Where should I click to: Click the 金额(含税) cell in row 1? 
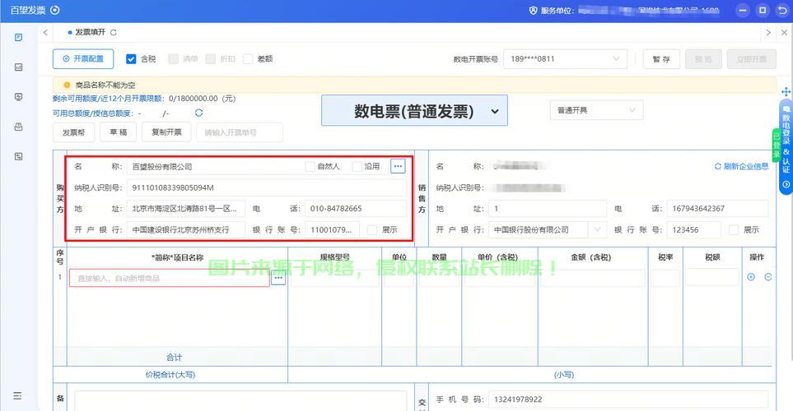tap(593, 278)
